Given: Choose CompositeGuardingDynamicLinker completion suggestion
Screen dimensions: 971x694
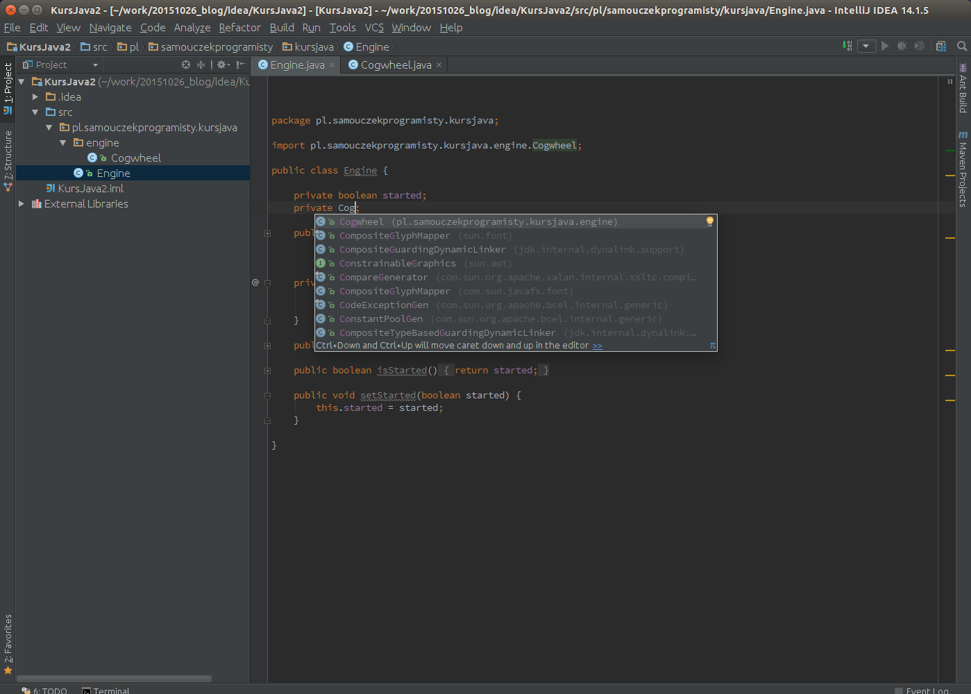Looking at the screenshot, I should 516,250.
